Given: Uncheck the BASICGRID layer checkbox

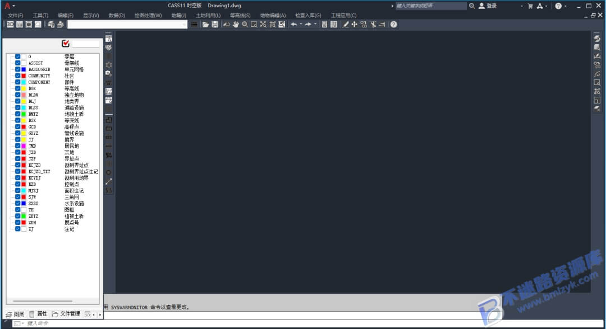Looking at the screenshot, I should (18, 69).
